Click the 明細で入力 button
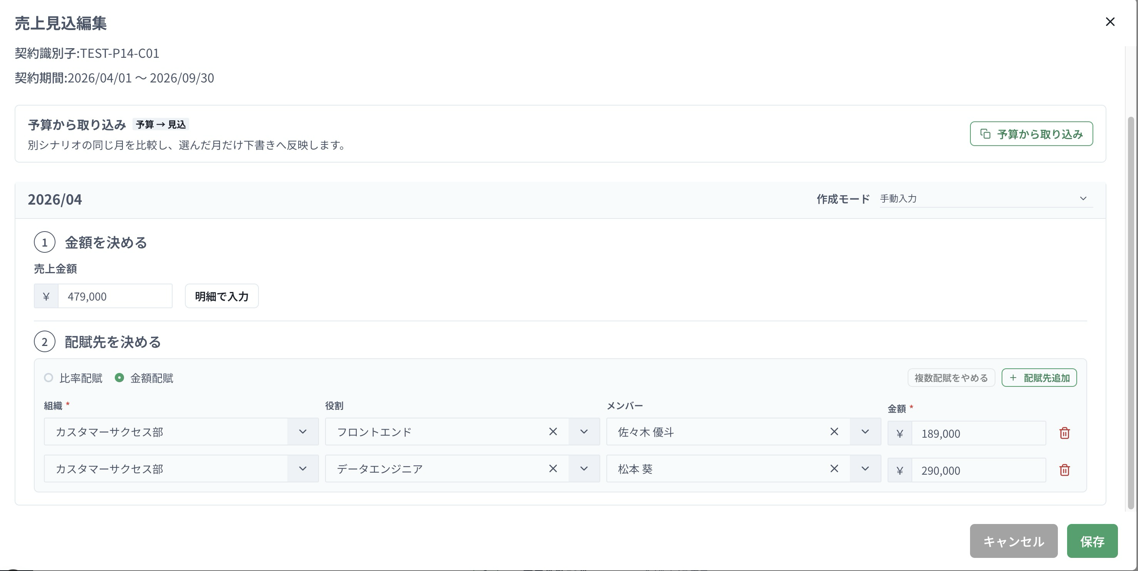 click(222, 296)
